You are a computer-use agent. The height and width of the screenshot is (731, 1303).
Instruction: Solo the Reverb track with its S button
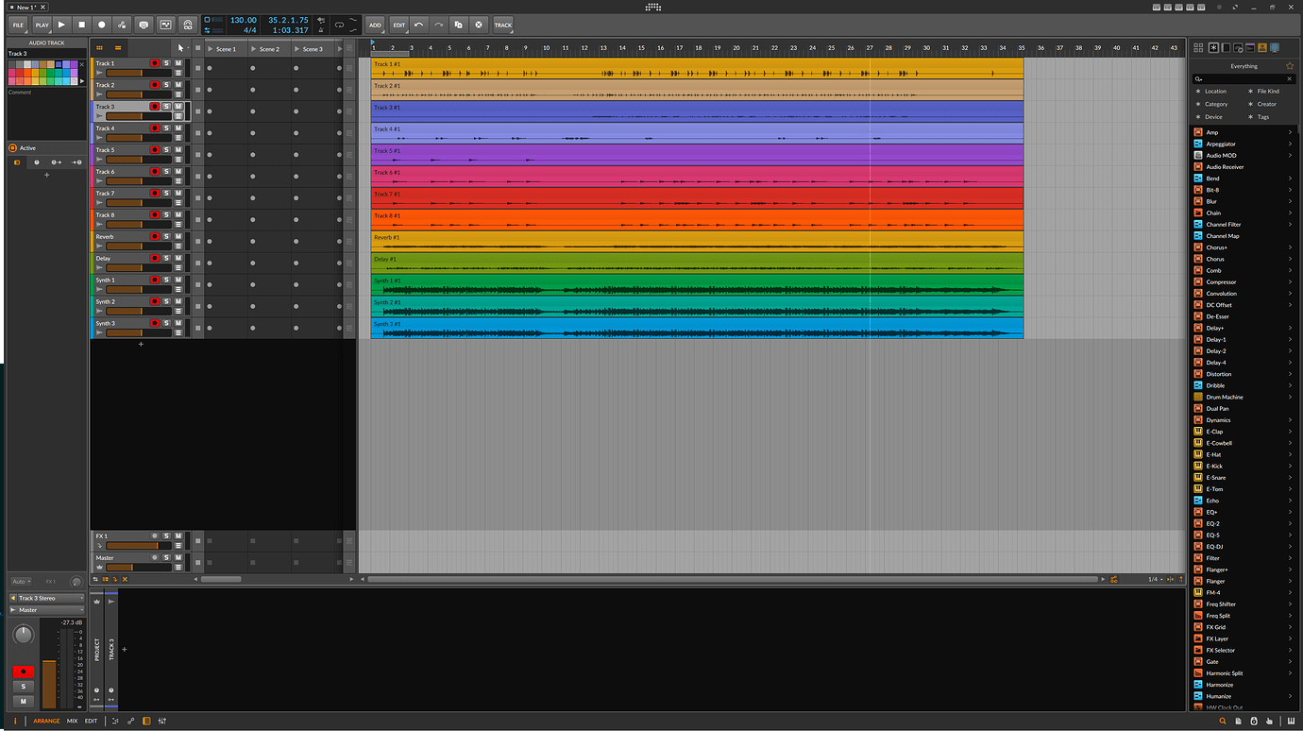[x=166, y=237]
